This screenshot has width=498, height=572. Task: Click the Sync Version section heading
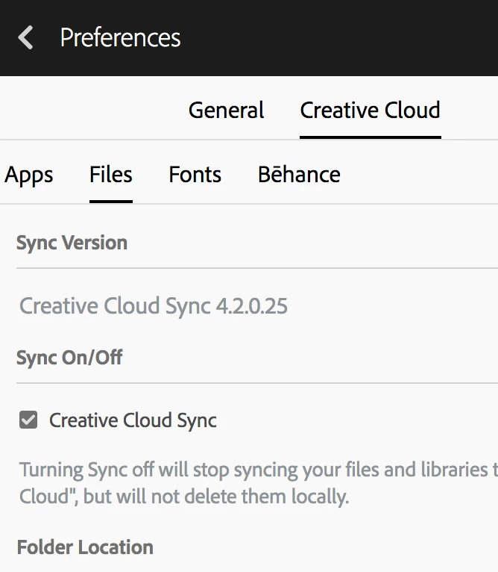click(x=72, y=243)
